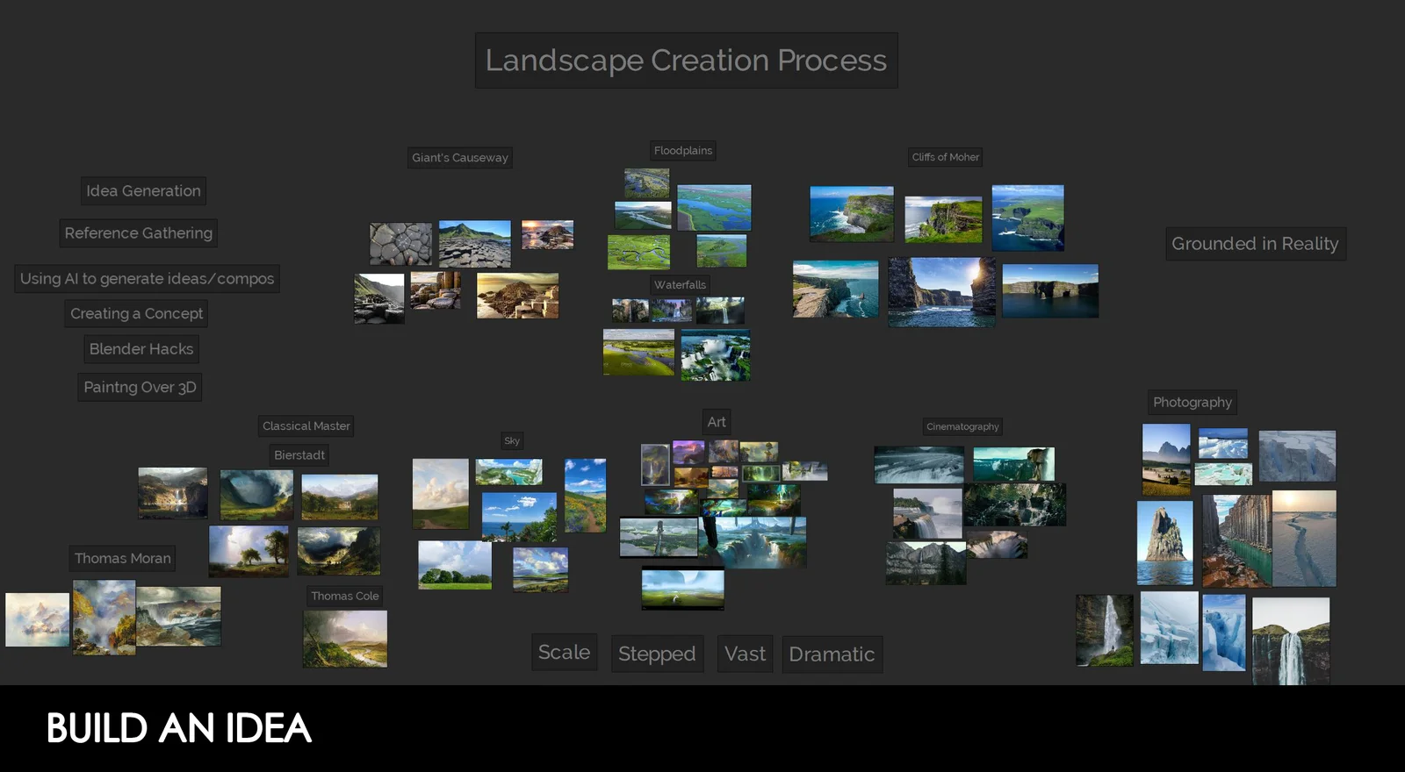Screen dimensions: 1405x772
Task: Click the wide green field art thumbnail
Action: 683,589
